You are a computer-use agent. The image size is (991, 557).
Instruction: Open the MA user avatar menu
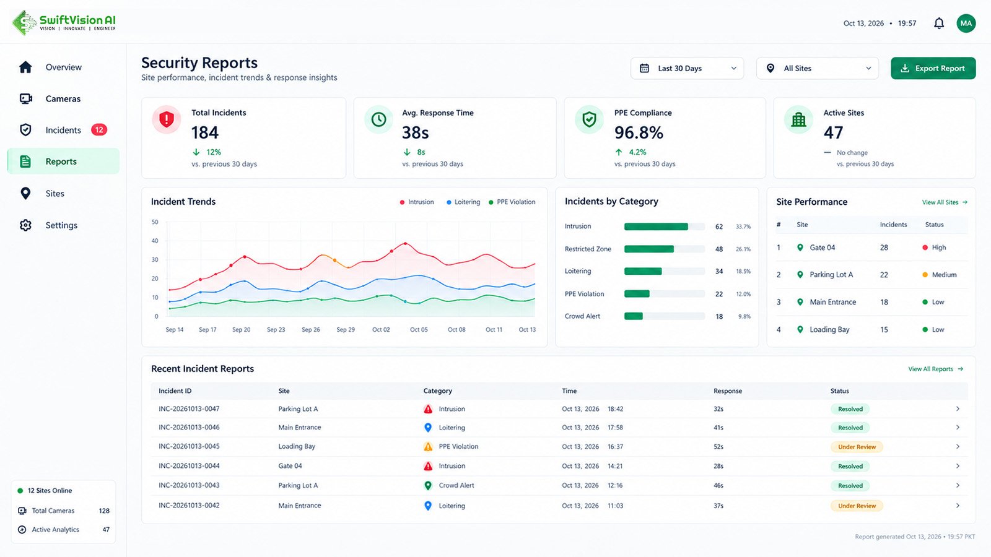966,24
